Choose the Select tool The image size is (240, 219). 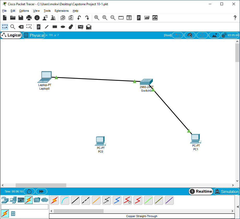(x=5, y=27)
